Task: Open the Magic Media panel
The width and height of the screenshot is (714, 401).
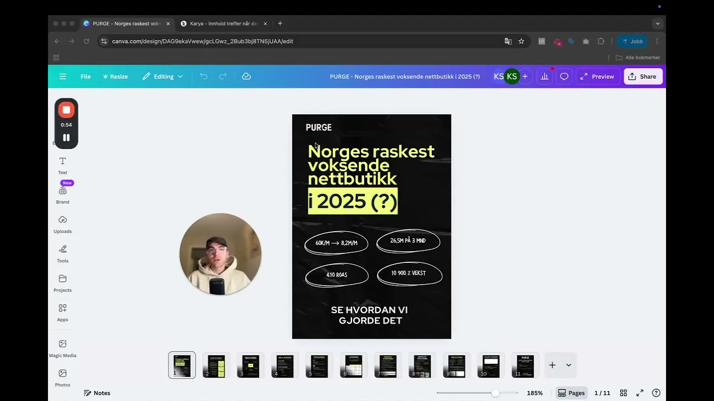Action: (62, 348)
